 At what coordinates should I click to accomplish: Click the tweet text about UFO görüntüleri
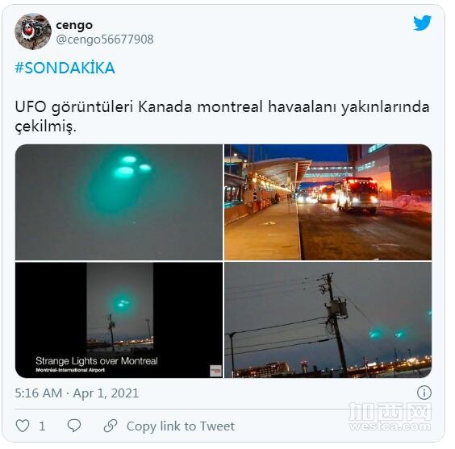pos(222,116)
